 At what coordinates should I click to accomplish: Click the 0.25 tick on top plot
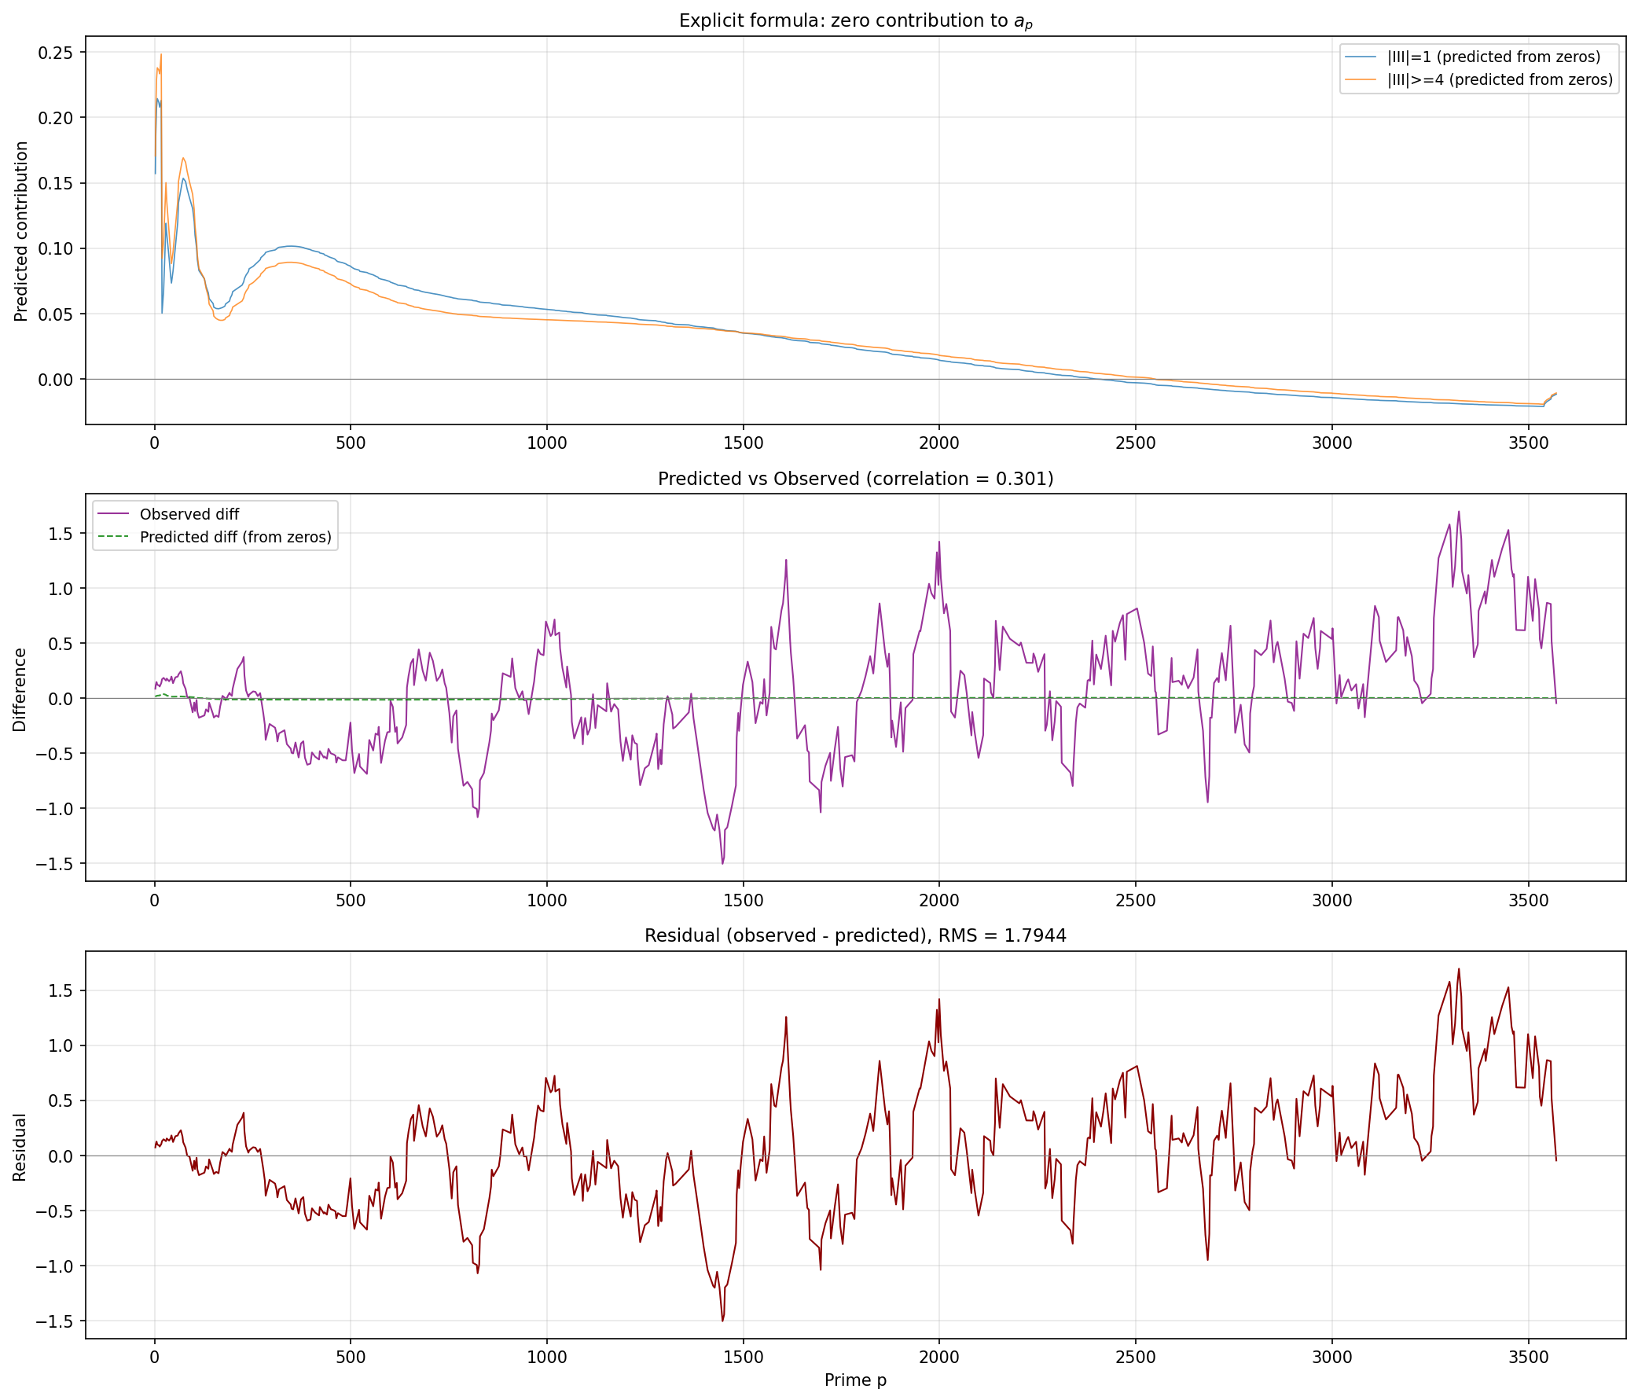55,52
